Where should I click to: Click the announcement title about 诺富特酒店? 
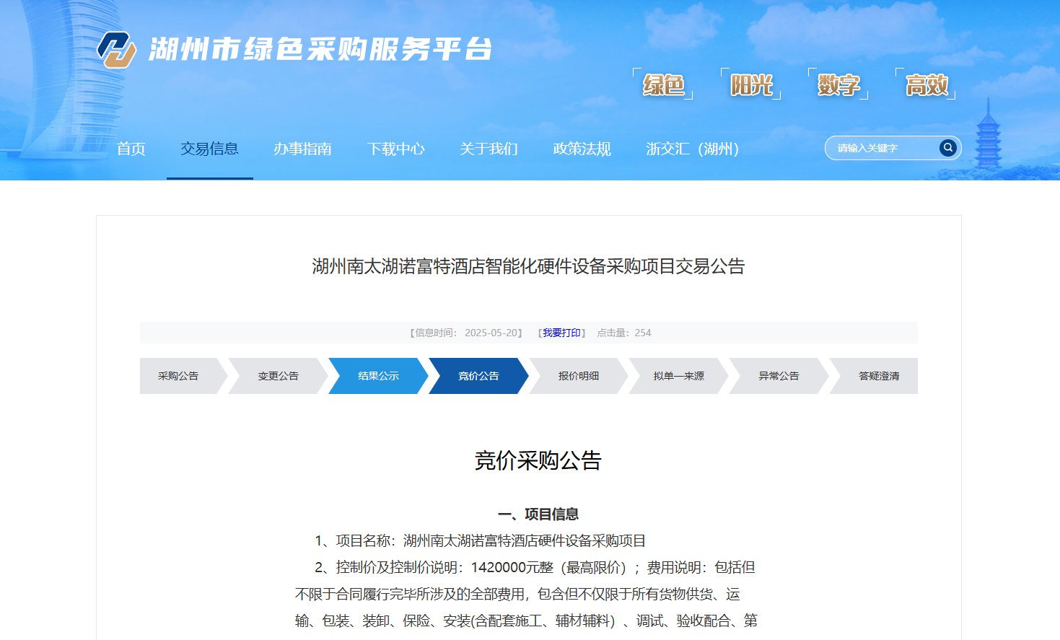coord(528,266)
